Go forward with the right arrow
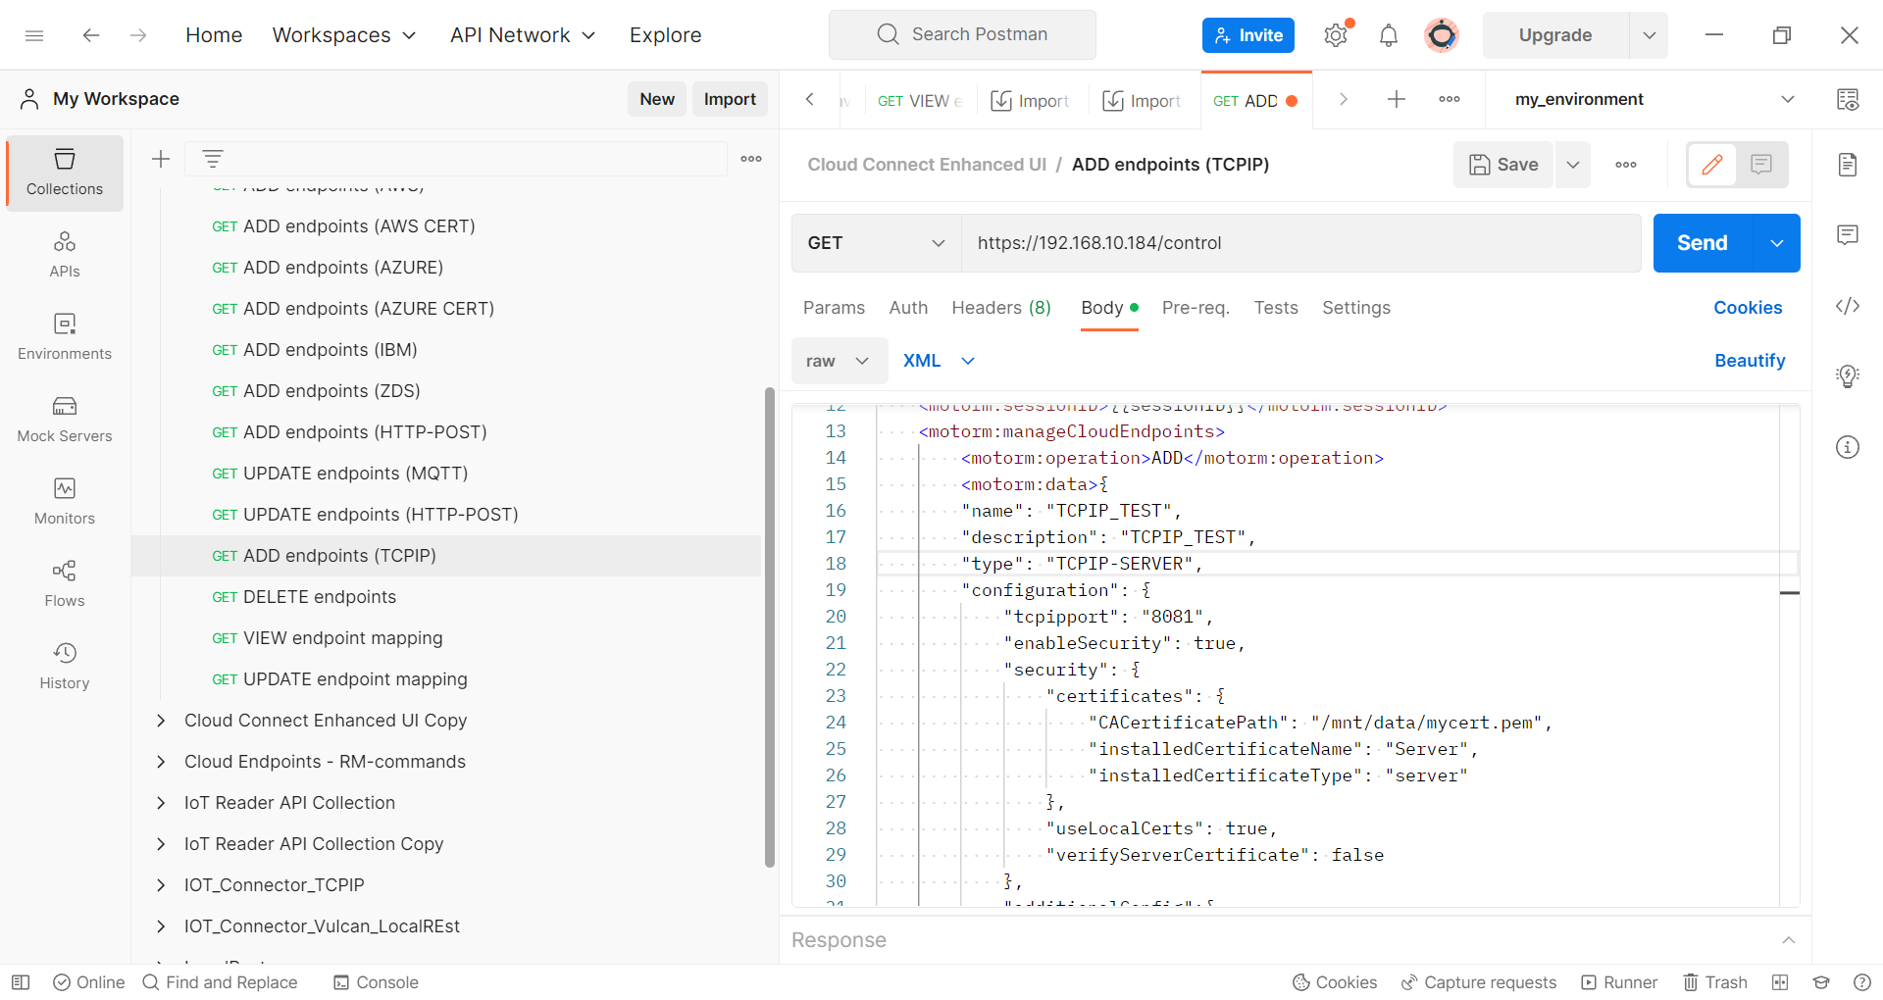1883x1000 pixels. click(x=138, y=35)
